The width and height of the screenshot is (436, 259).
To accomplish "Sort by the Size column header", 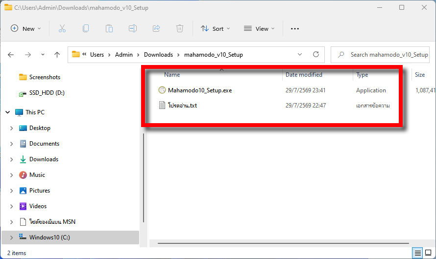I will [x=420, y=75].
